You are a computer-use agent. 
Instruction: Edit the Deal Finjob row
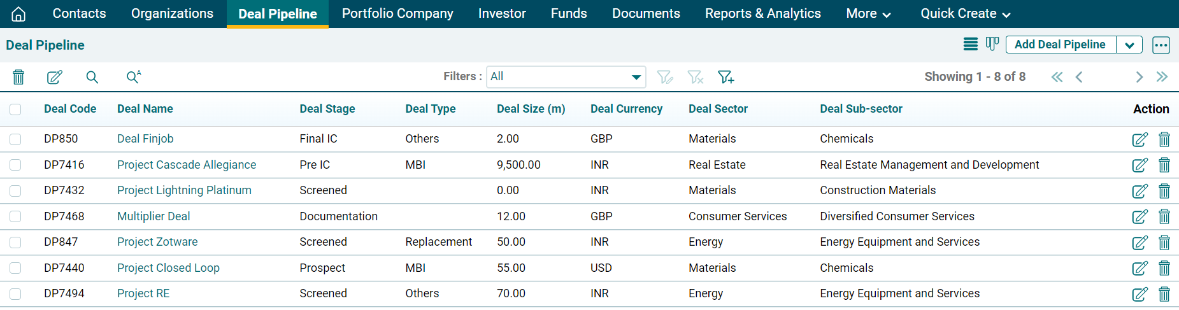[1140, 139]
